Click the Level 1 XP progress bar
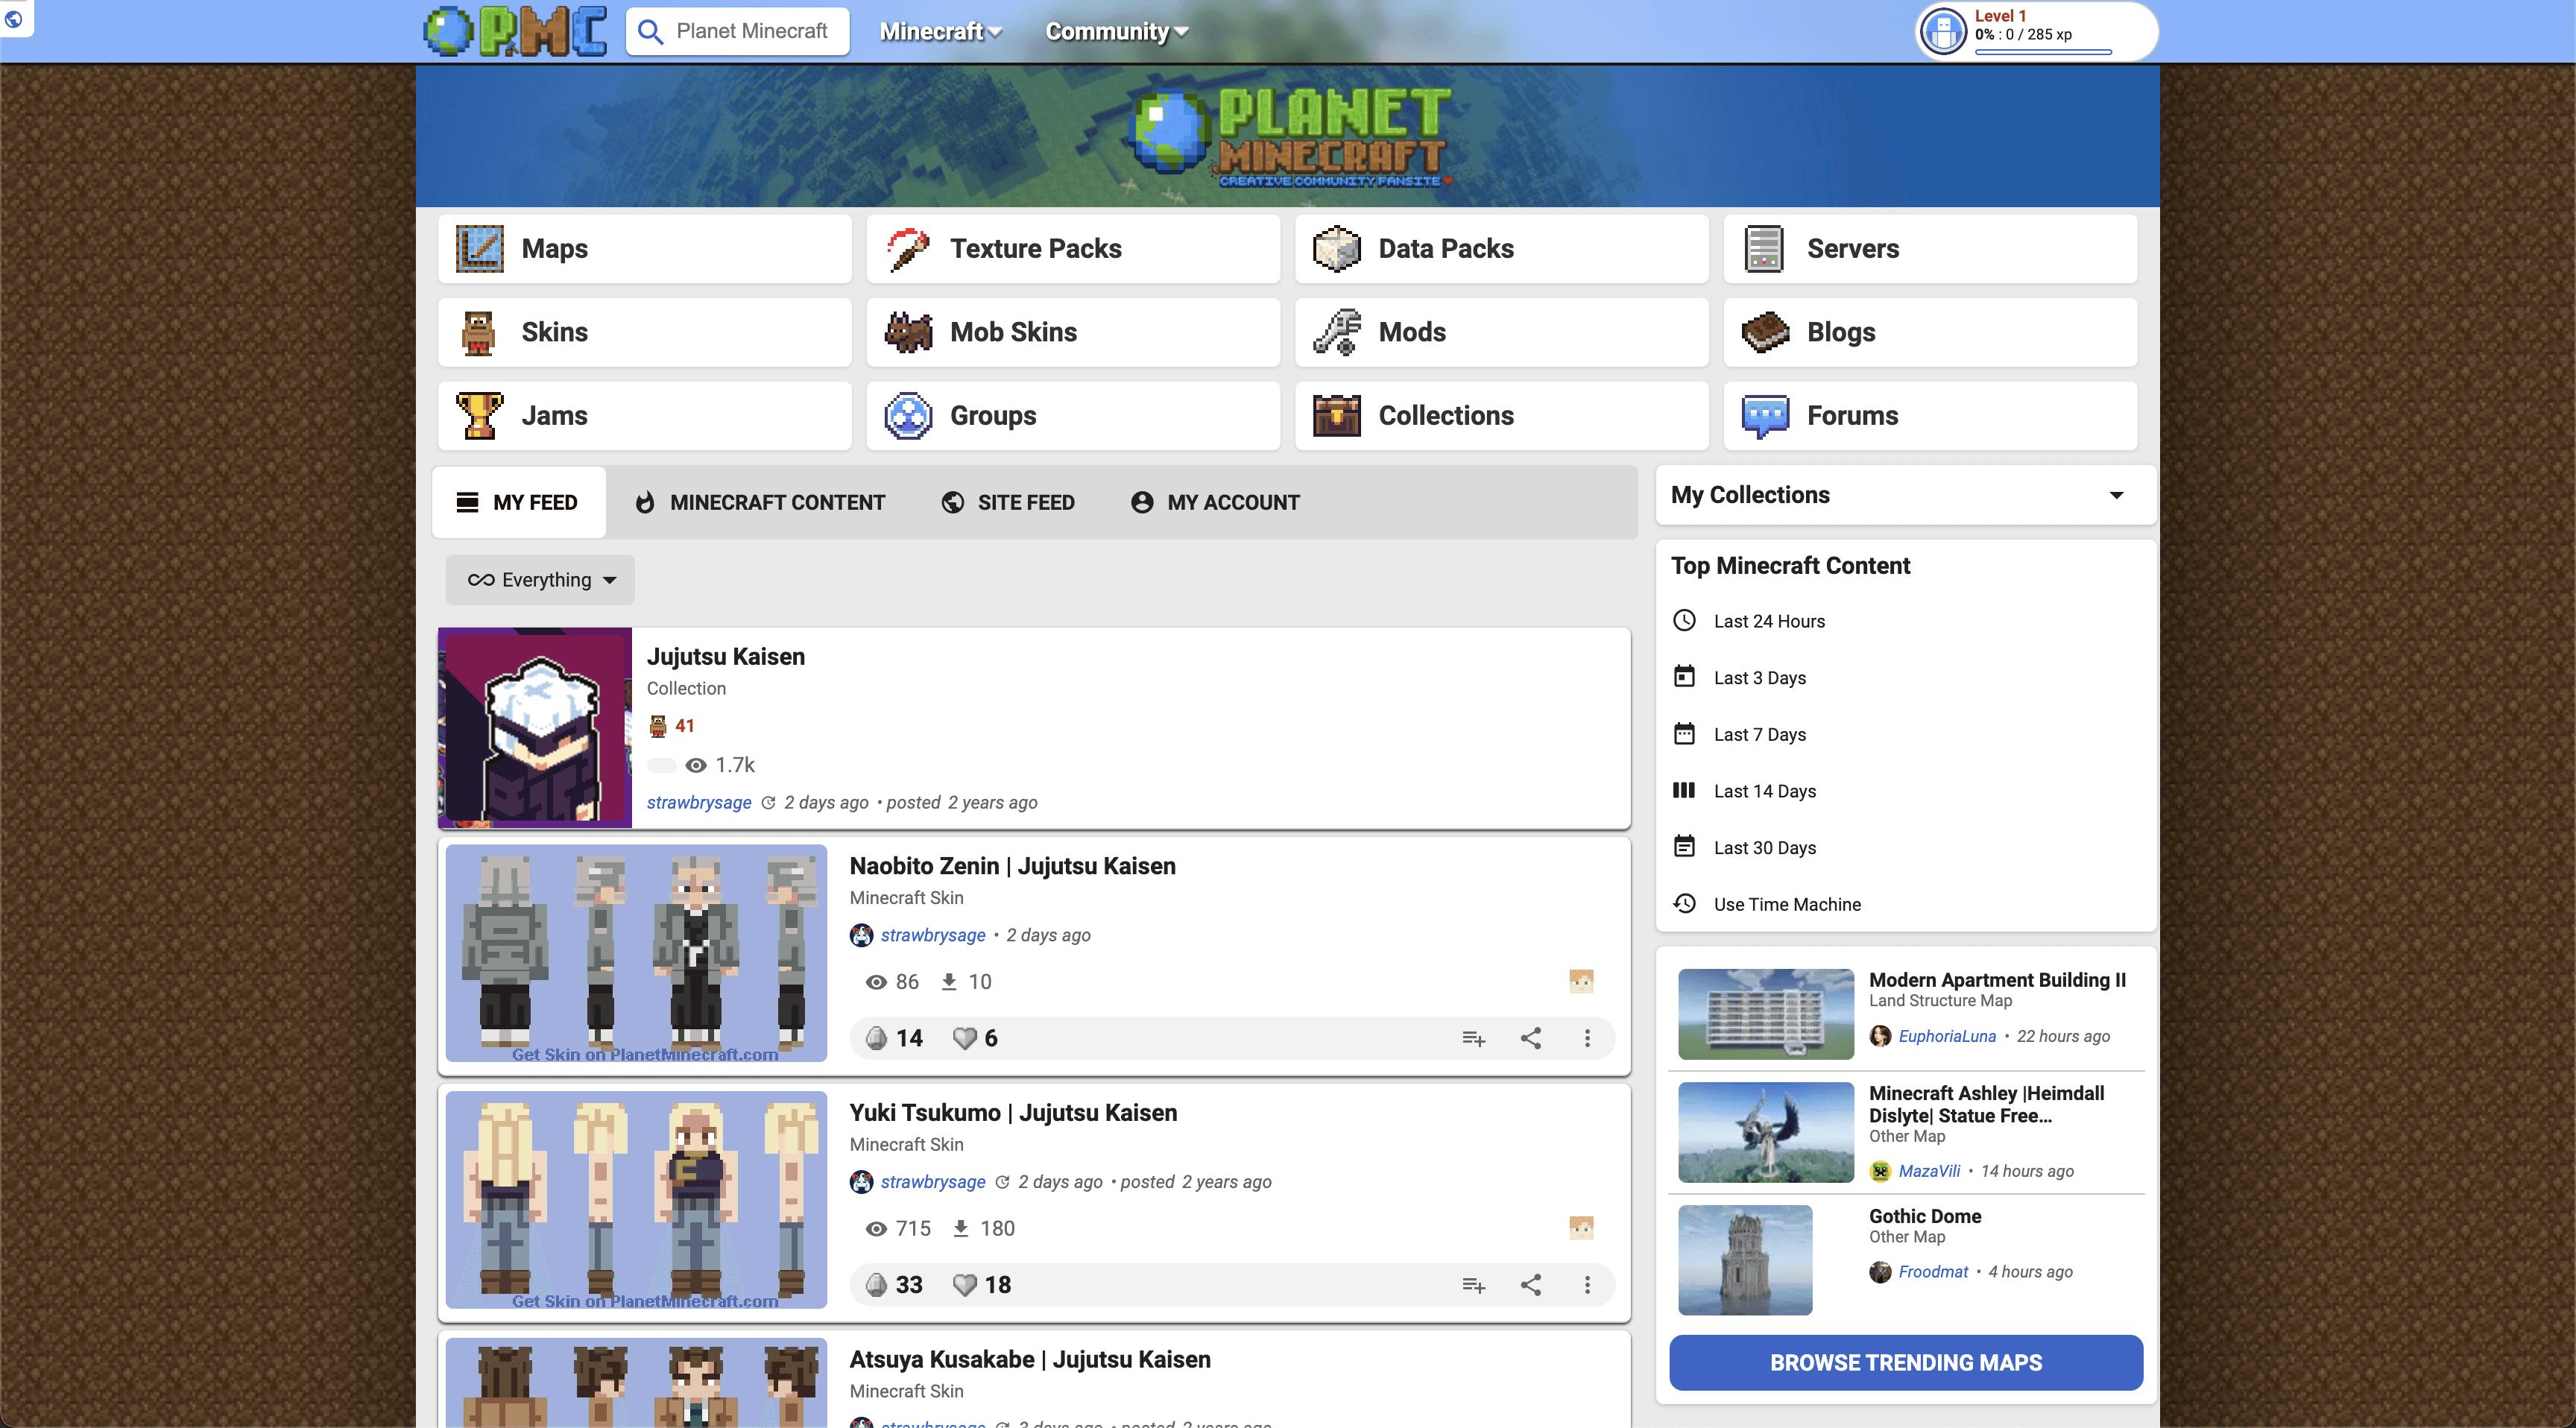This screenshot has height=1428, width=2576. point(2043,51)
